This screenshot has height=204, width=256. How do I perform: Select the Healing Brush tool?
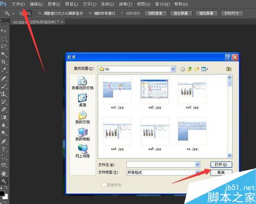[x=4, y=78]
